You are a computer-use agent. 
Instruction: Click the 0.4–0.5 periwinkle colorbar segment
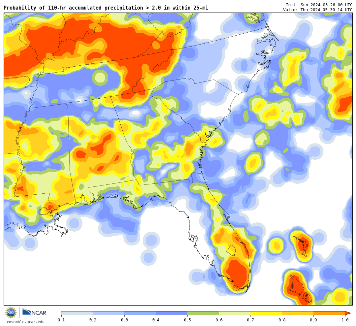click(172, 313)
